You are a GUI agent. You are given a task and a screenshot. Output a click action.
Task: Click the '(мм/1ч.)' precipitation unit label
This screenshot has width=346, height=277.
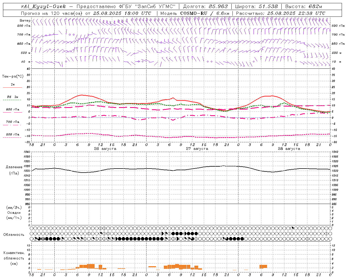[x=14, y=218]
